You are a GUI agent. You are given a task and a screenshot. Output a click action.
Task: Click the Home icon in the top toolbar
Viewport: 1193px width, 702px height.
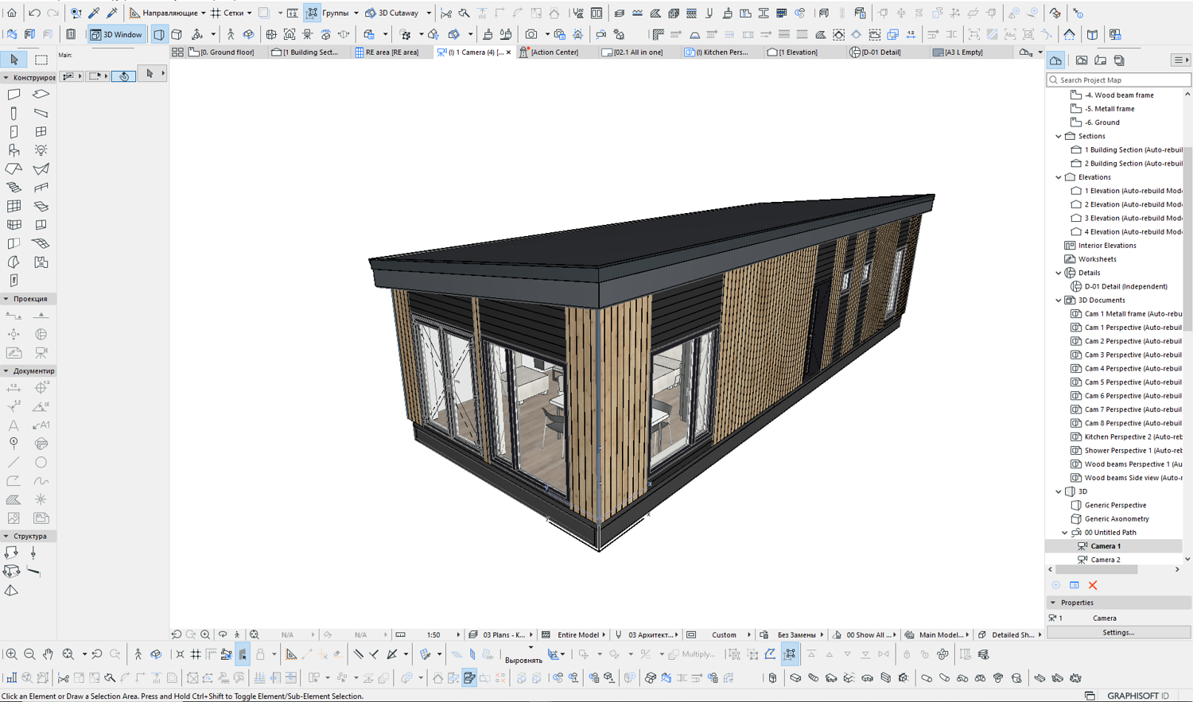[12, 13]
